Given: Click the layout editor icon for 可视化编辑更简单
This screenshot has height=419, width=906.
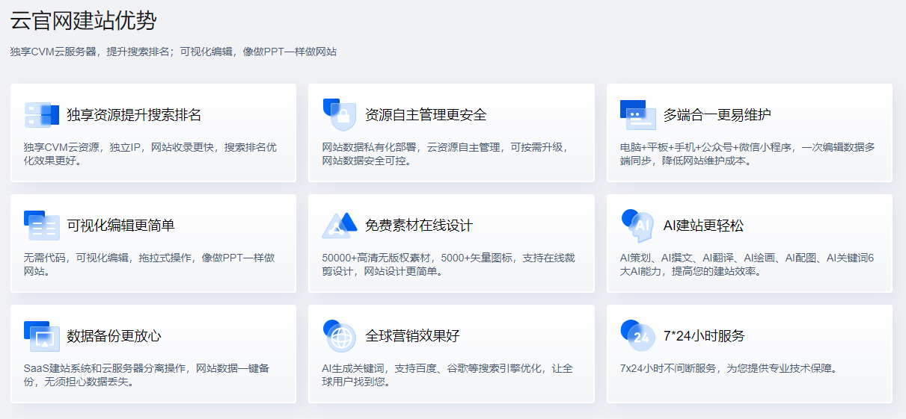Looking at the screenshot, I should point(42,226).
